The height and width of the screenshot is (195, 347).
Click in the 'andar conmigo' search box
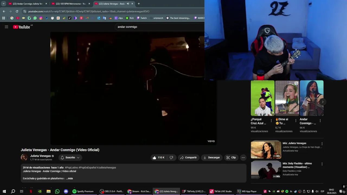pos(160,27)
